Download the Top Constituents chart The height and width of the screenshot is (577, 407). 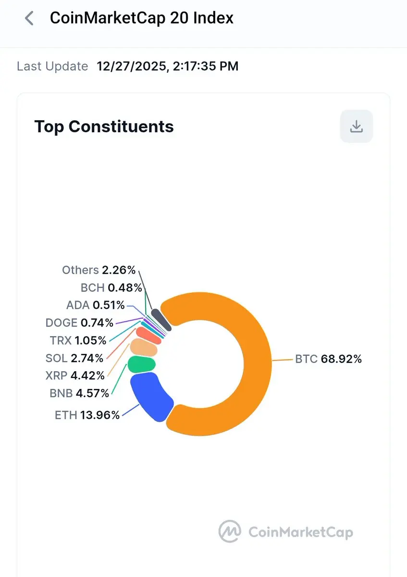[x=356, y=126]
